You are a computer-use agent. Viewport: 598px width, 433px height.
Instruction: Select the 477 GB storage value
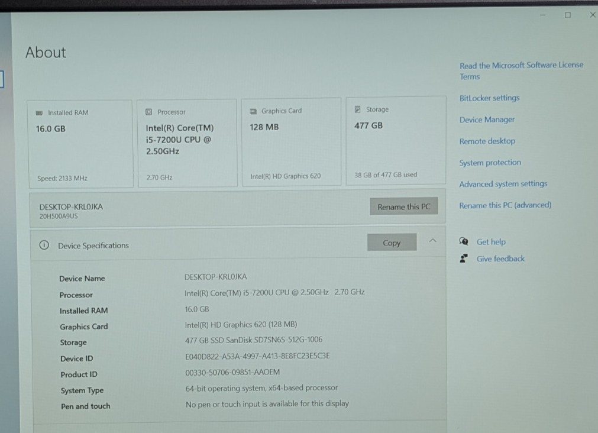(x=369, y=125)
